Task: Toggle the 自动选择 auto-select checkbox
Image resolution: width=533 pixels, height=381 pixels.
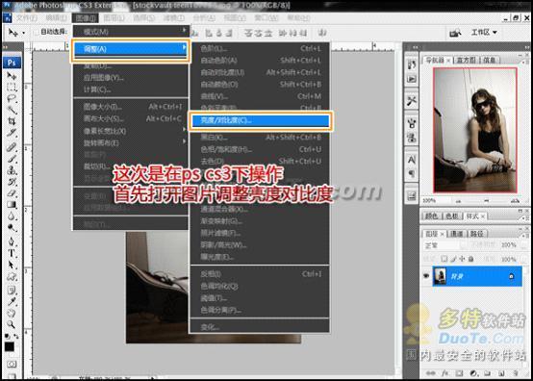Action: 36,33
